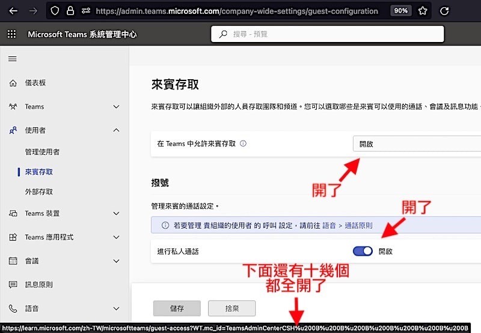
Task: Click the 撥號 section heading
Action: coord(160,183)
